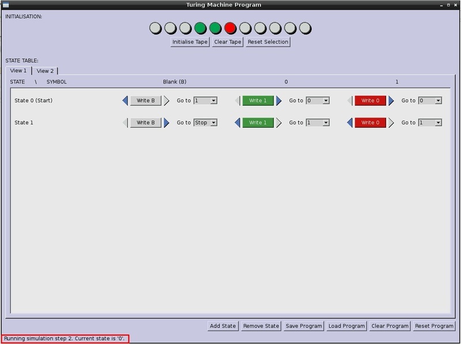Image resolution: width=461 pixels, height=344 pixels.
Task: Click left-move arrow for State 0, symbol 1
Action: coord(350,101)
